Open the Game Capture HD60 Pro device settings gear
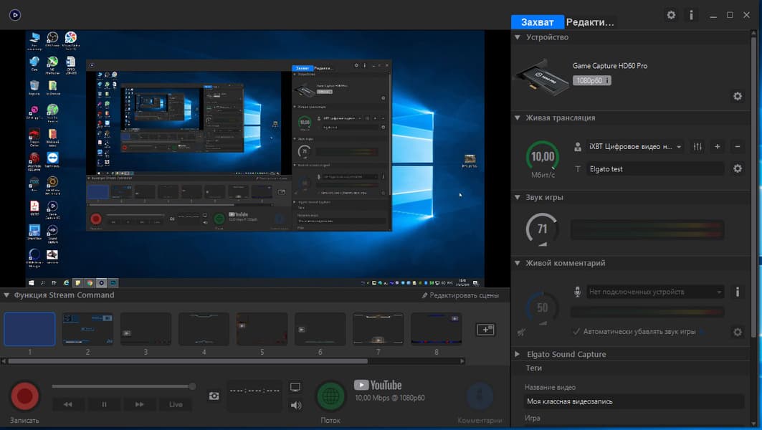The image size is (762, 430). coord(737,96)
